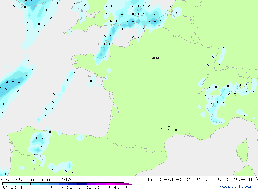
Task: Pick the 20–25 mm legend color swatch
Action: (x=73, y=184)
